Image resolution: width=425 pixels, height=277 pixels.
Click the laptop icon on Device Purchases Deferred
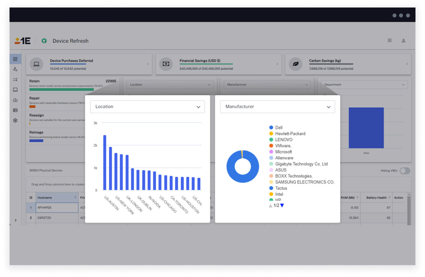pyautogui.click(x=37, y=64)
